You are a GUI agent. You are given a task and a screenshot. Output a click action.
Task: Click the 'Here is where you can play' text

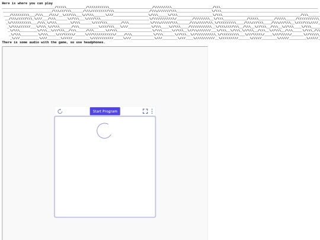coord(27,4)
